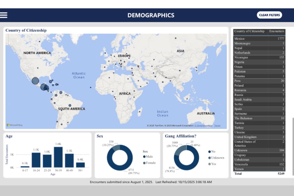Click the Nicaragua row in the table
This screenshot has width=294, height=196.
pos(259,58)
